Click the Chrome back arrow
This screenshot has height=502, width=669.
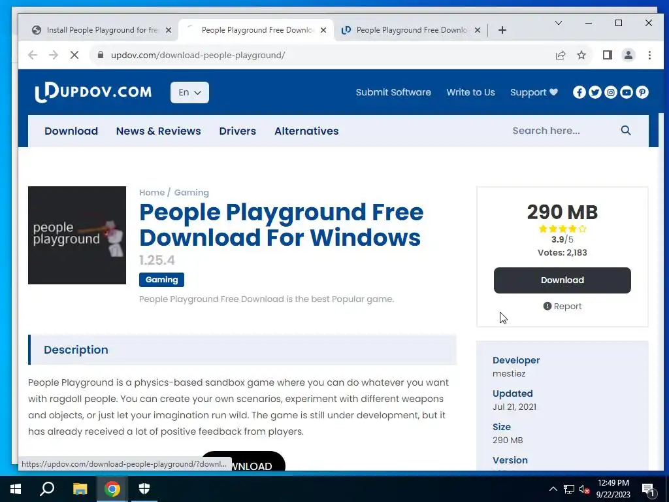(x=33, y=55)
